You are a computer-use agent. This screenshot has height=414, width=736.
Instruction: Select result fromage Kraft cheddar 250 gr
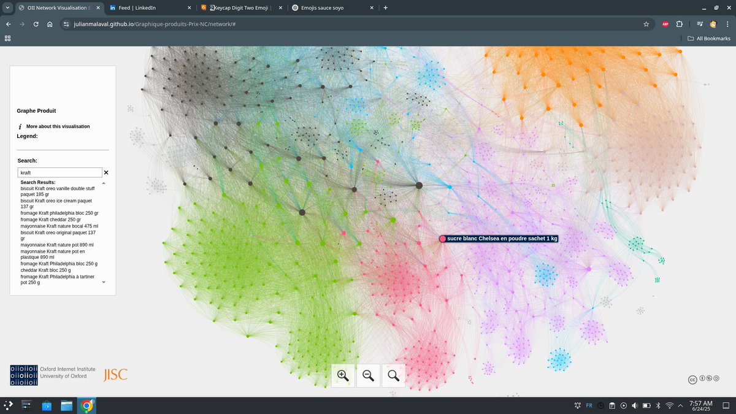click(x=50, y=219)
